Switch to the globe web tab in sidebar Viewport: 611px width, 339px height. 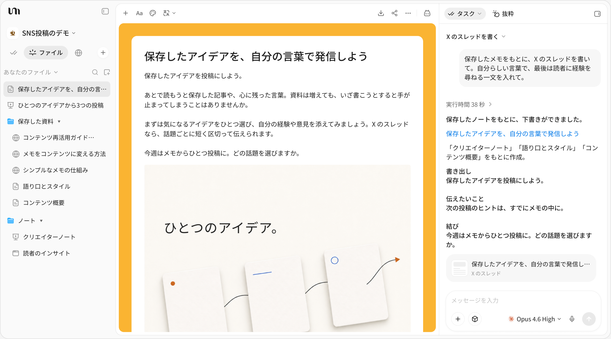tap(78, 53)
